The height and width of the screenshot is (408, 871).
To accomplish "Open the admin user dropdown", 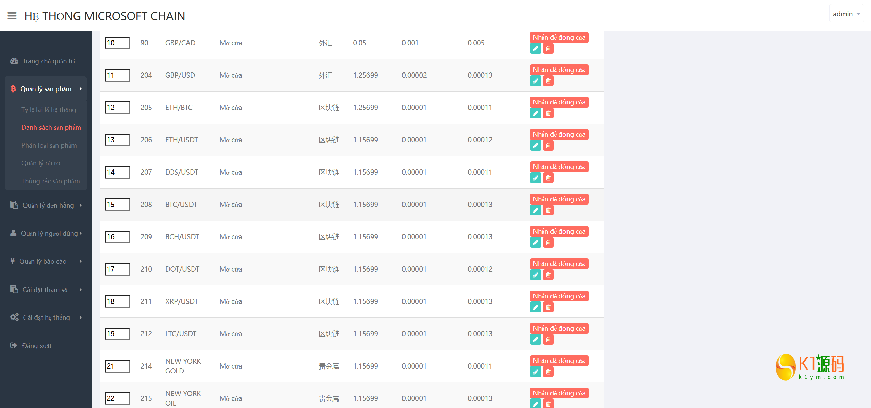I will 846,14.
